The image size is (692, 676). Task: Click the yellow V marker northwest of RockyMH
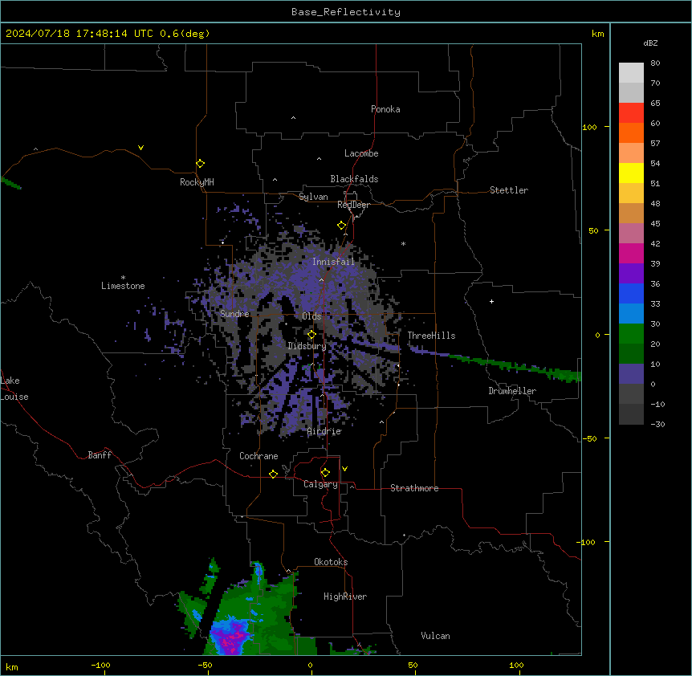tap(140, 148)
